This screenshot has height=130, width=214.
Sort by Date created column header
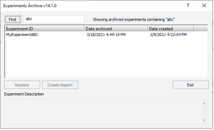[x=171, y=29]
